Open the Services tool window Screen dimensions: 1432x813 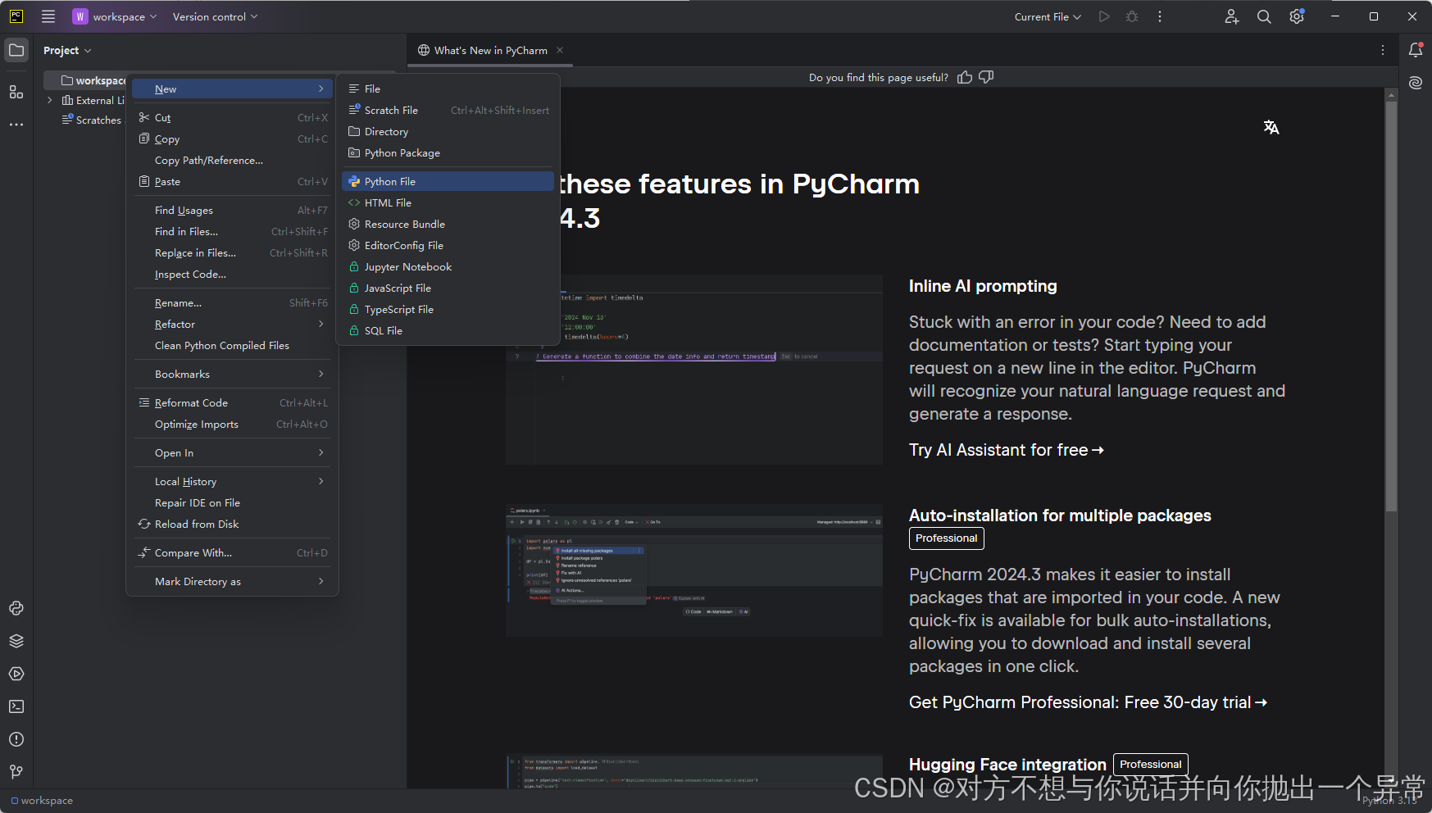coord(16,674)
